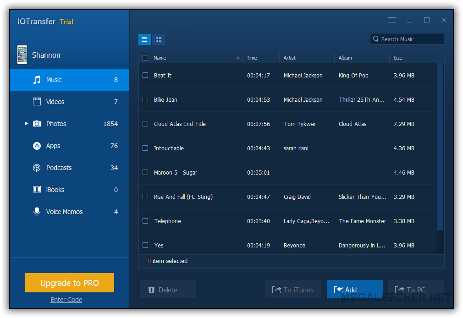Viewport: 463px width, 318px height.
Task: Check the Beat It song checkbox
Action: (145, 75)
